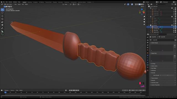This screenshot has width=177, height=99.
Task: Open the Object Data mesh properties tab
Action: 148,65
